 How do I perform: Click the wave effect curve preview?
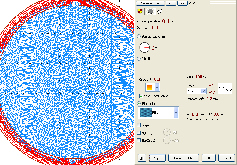point(225,88)
